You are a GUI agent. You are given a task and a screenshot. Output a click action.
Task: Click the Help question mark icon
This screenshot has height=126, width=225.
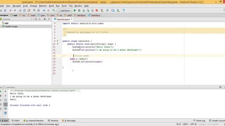[x=123, y=10]
